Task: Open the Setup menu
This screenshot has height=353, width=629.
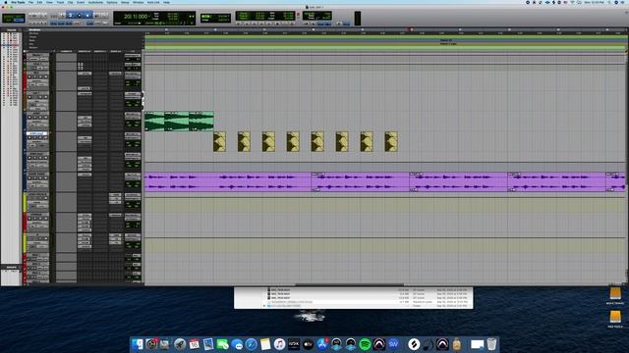Action: [125, 2]
